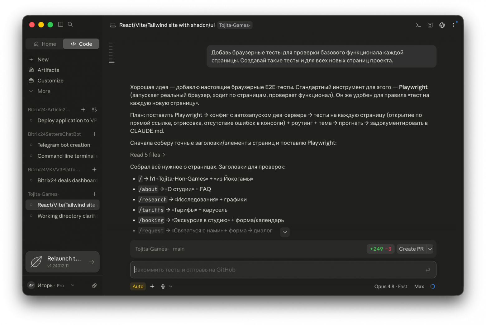Open Command-line terminal session
This screenshot has height=325, width=486.
[x=63, y=156]
